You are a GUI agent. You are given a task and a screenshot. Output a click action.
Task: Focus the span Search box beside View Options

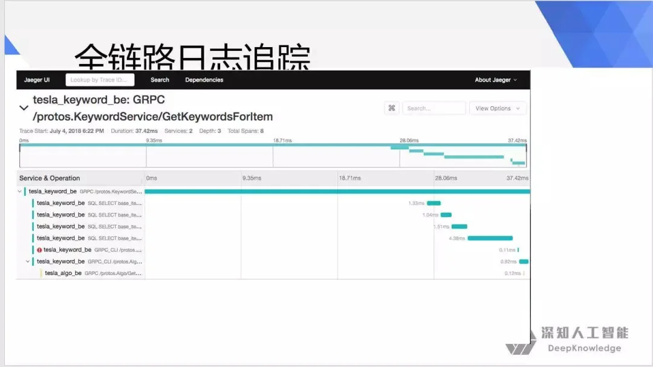click(x=434, y=108)
